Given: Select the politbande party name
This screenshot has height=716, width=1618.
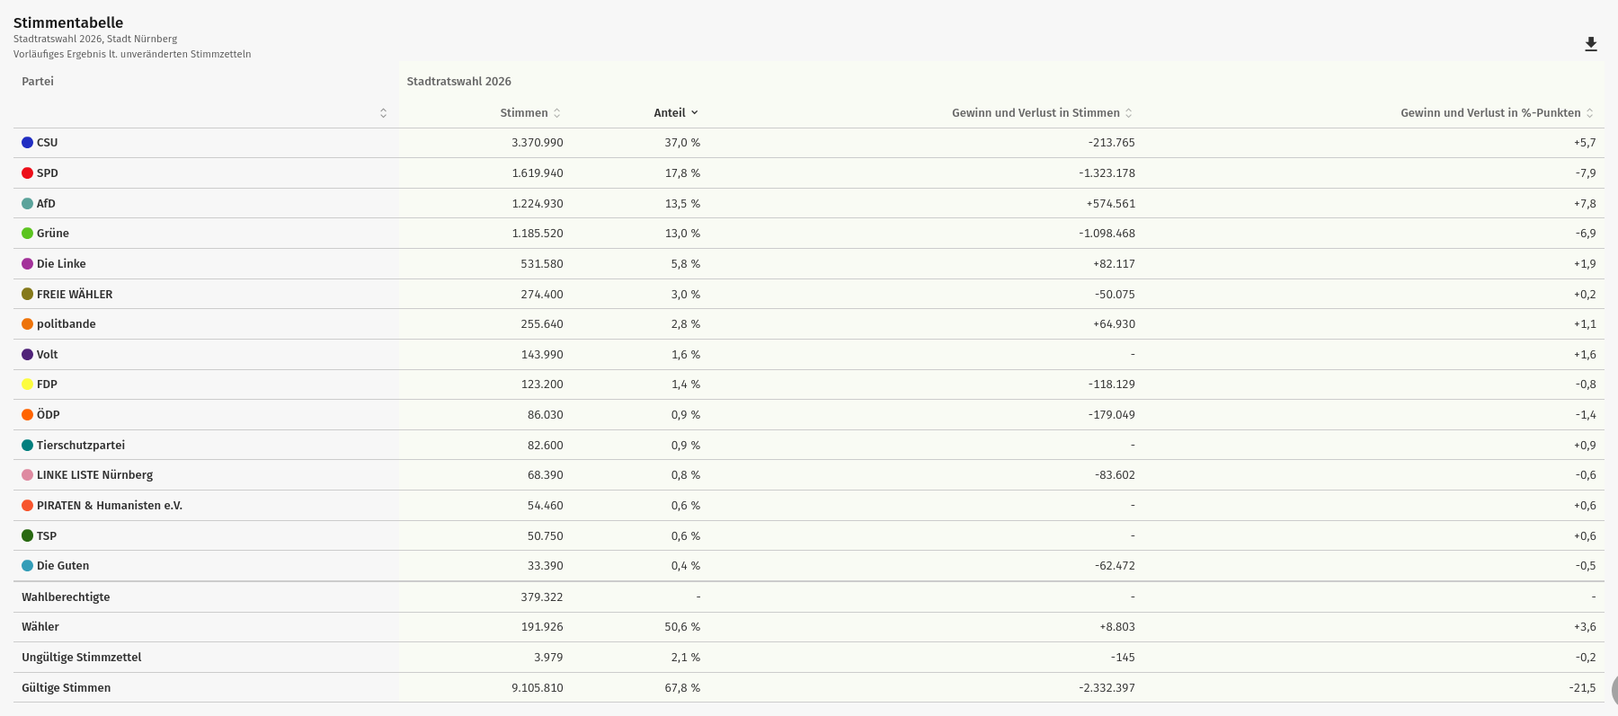Looking at the screenshot, I should [x=66, y=324].
